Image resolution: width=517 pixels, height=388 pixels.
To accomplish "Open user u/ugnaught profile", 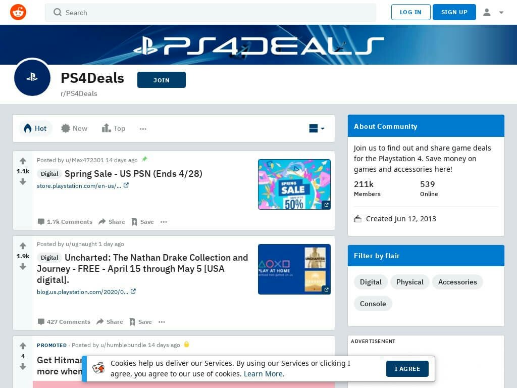I will point(81,244).
